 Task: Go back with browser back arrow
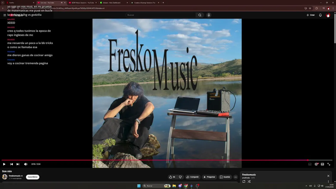[x=3, y=8]
